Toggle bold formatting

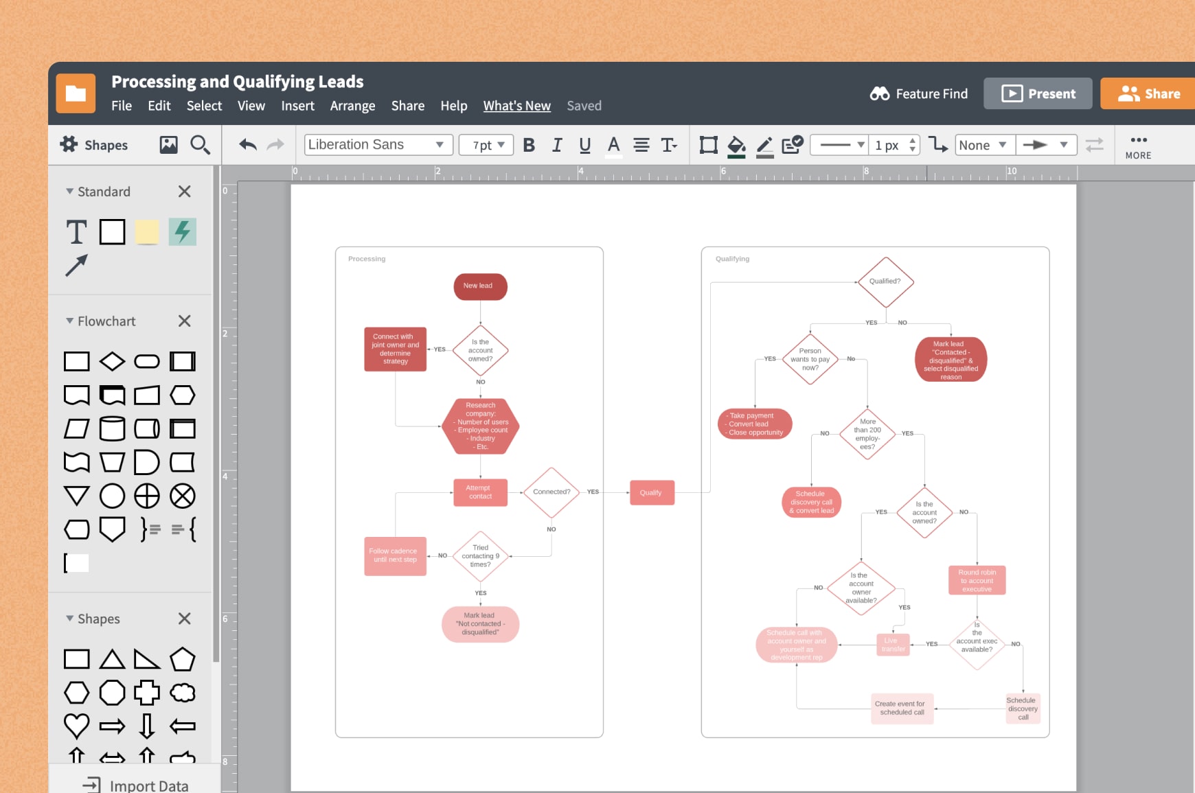[x=529, y=145]
